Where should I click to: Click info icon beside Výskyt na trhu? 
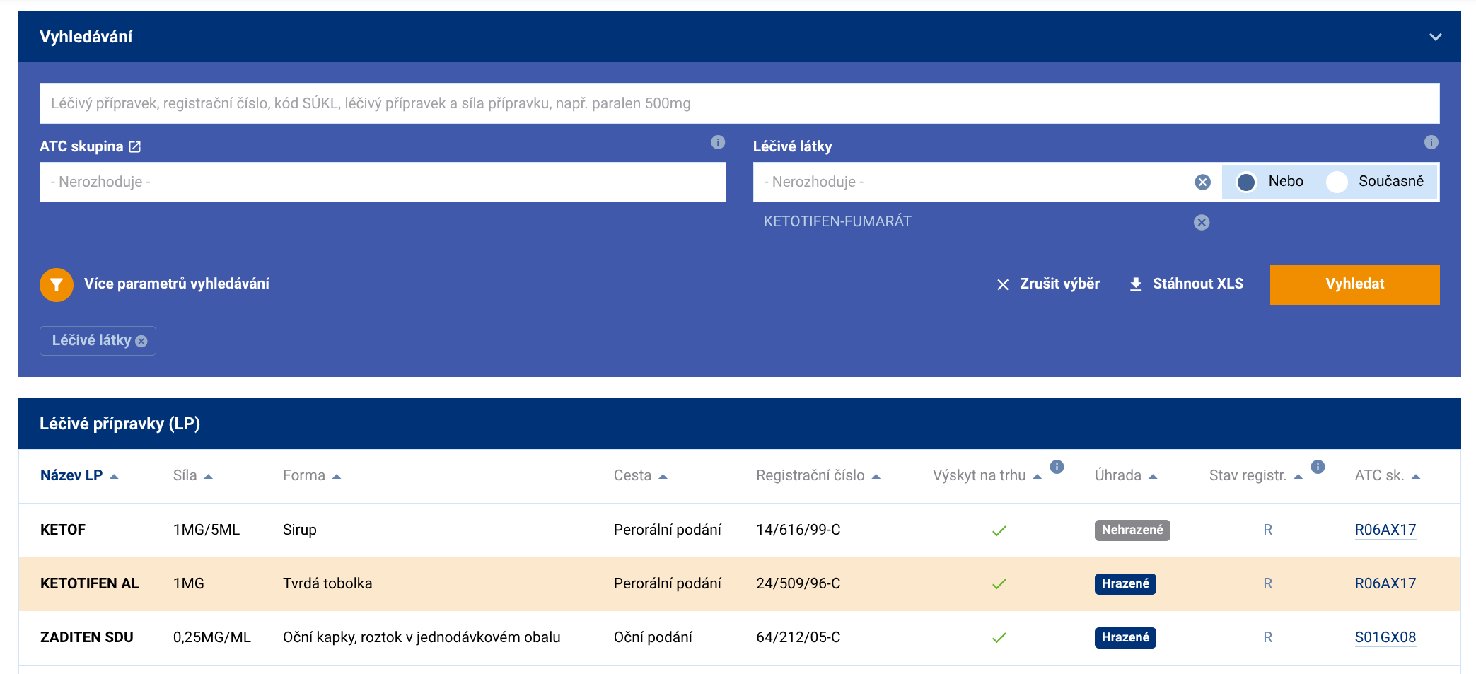point(1057,467)
